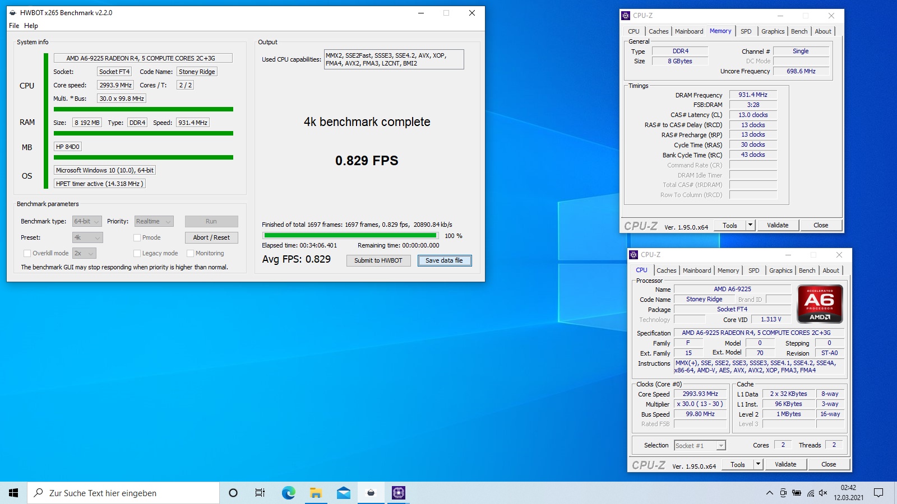Click the benchmark 100% progress bar
Viewport: 897px width, 504px height.
[x=350, y=236]
